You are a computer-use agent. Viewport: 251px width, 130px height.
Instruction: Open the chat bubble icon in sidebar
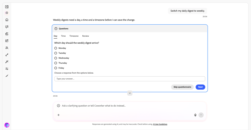pyautogui.click(x=7, y=27)
